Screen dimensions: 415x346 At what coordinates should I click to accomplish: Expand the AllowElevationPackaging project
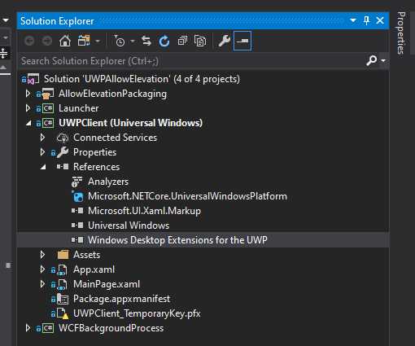tap(28, 94)
